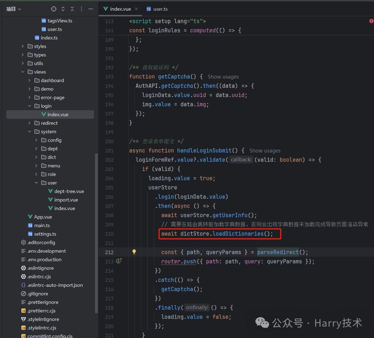The width and height of the screenshot is (374, 338).
Task: Open App.vue file
Action: [x=40, y=217]
